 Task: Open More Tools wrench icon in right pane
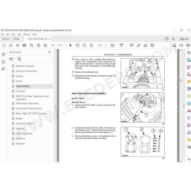tap(189, 147)
